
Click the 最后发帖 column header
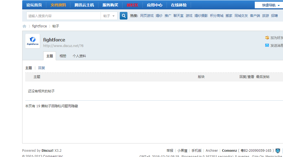[262, 77]
